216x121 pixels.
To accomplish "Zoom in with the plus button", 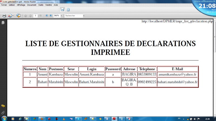I will click(x=51, y=16).
